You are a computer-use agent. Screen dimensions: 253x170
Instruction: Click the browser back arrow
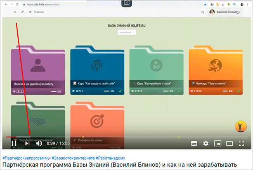tap(6, 5)
